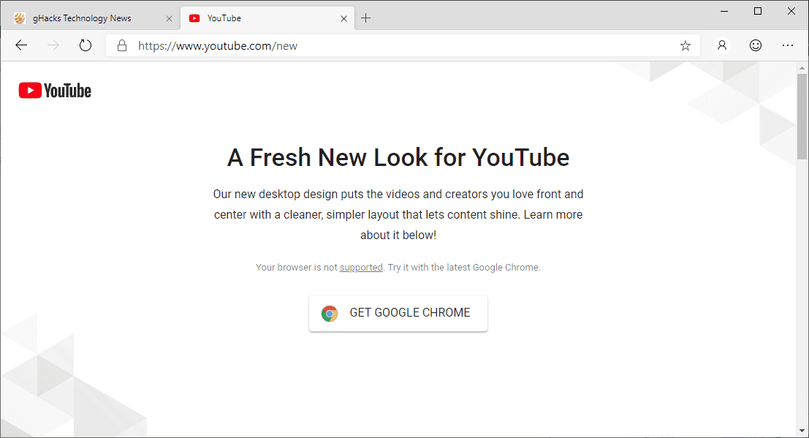Close the browser window
Screen dimensions: 809x438
click(x=791, y=11)
